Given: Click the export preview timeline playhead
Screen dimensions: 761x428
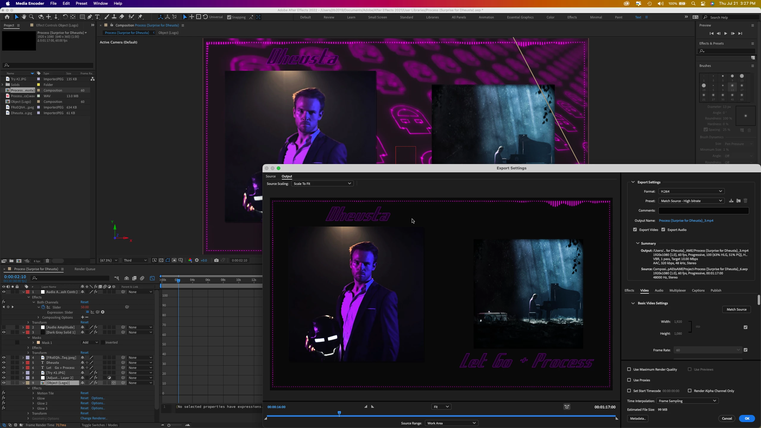Looking at the screenshot, I should click(x=339, y=413).
